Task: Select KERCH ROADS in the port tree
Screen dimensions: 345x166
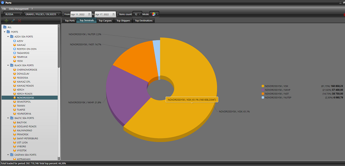Action: point(25,94)
